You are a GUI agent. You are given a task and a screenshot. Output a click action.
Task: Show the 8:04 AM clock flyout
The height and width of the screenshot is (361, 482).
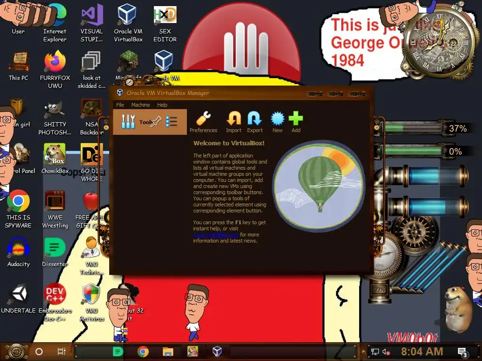(x=422, y=352)
